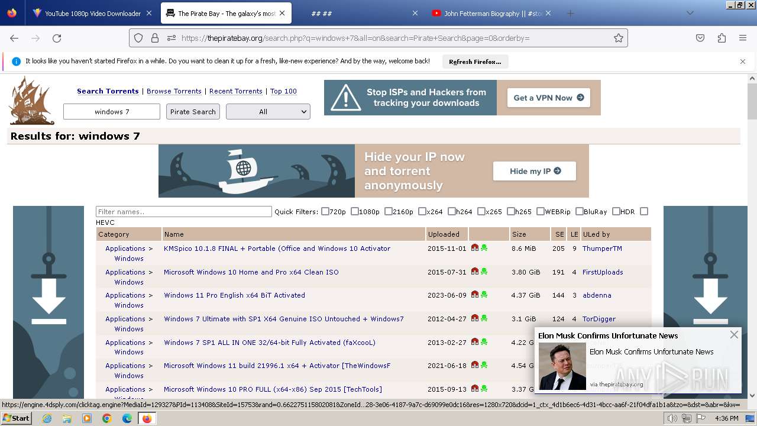Reload the page with the refresh icon
Image resolution: width=757 pixels, height=426 pixels.
(x=57, y=38)
